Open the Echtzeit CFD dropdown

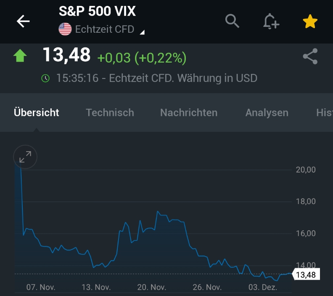(142, 32)
